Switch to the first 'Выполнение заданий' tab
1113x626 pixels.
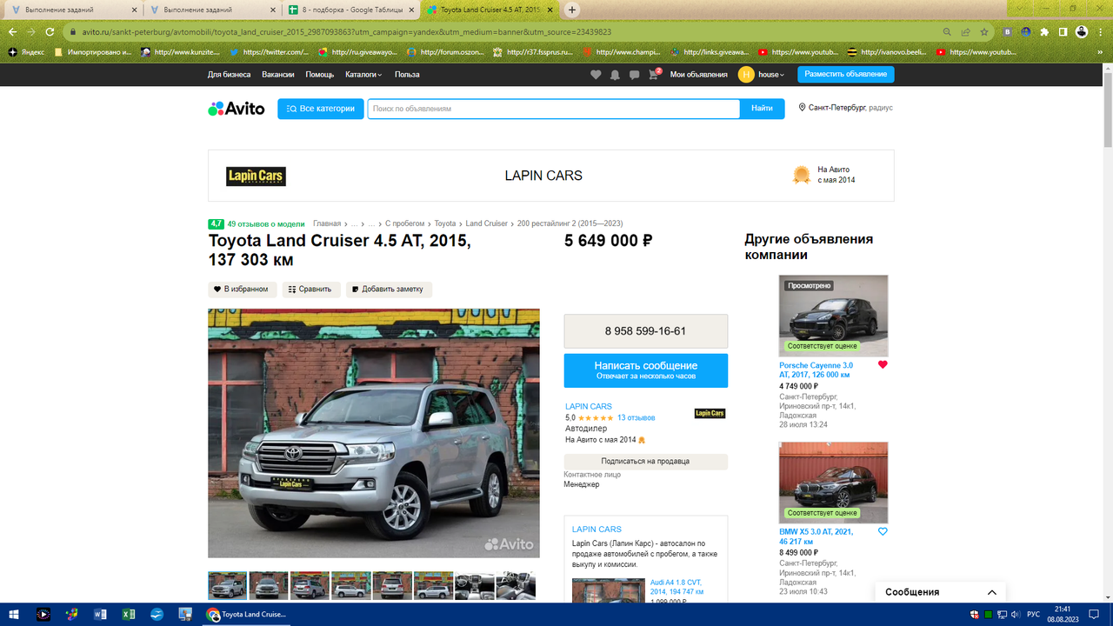tap(72, 10)
